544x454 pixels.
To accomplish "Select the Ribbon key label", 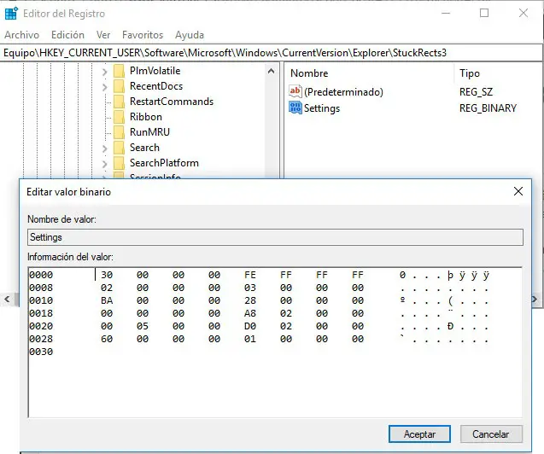I will pyautogui.click(x=146, y=117).
